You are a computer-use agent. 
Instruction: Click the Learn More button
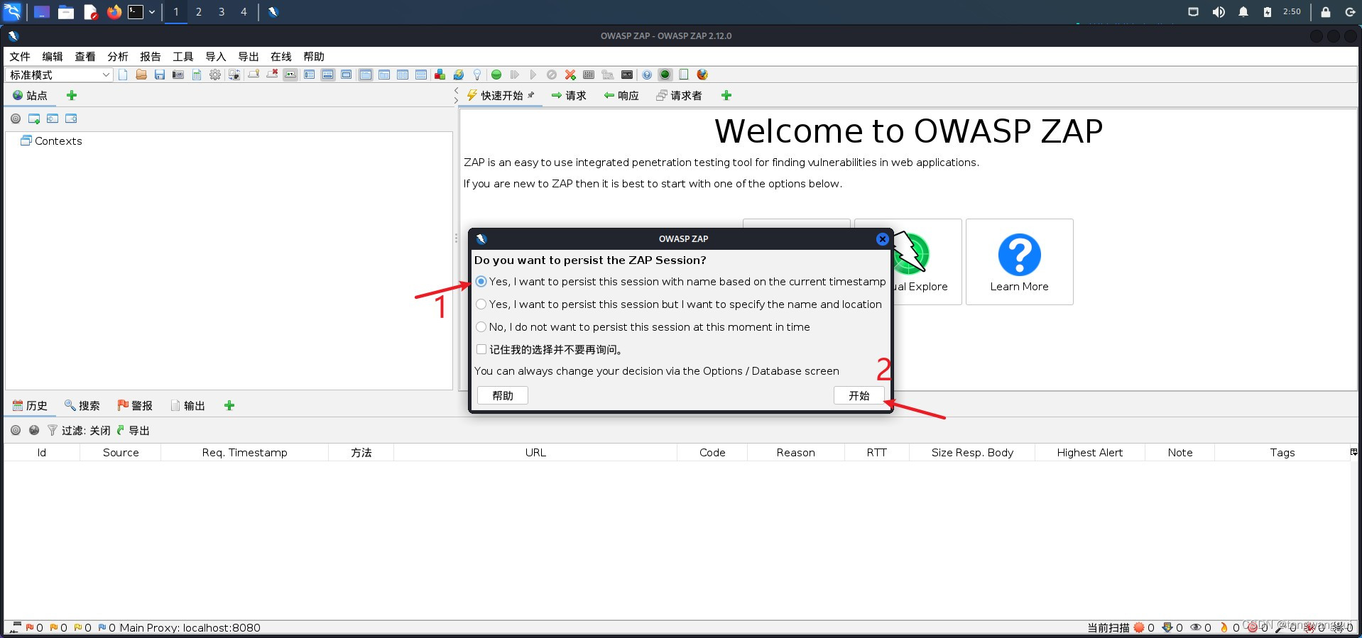(x=1020, y=262)
